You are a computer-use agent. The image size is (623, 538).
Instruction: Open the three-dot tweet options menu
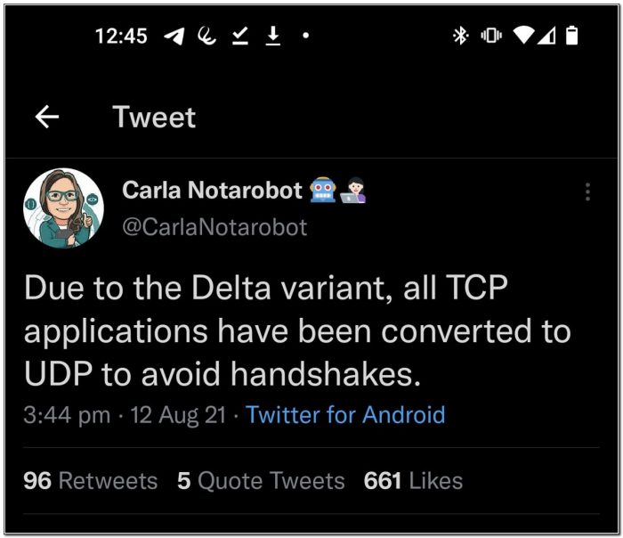pyautogui.click(x=587, y=192)
